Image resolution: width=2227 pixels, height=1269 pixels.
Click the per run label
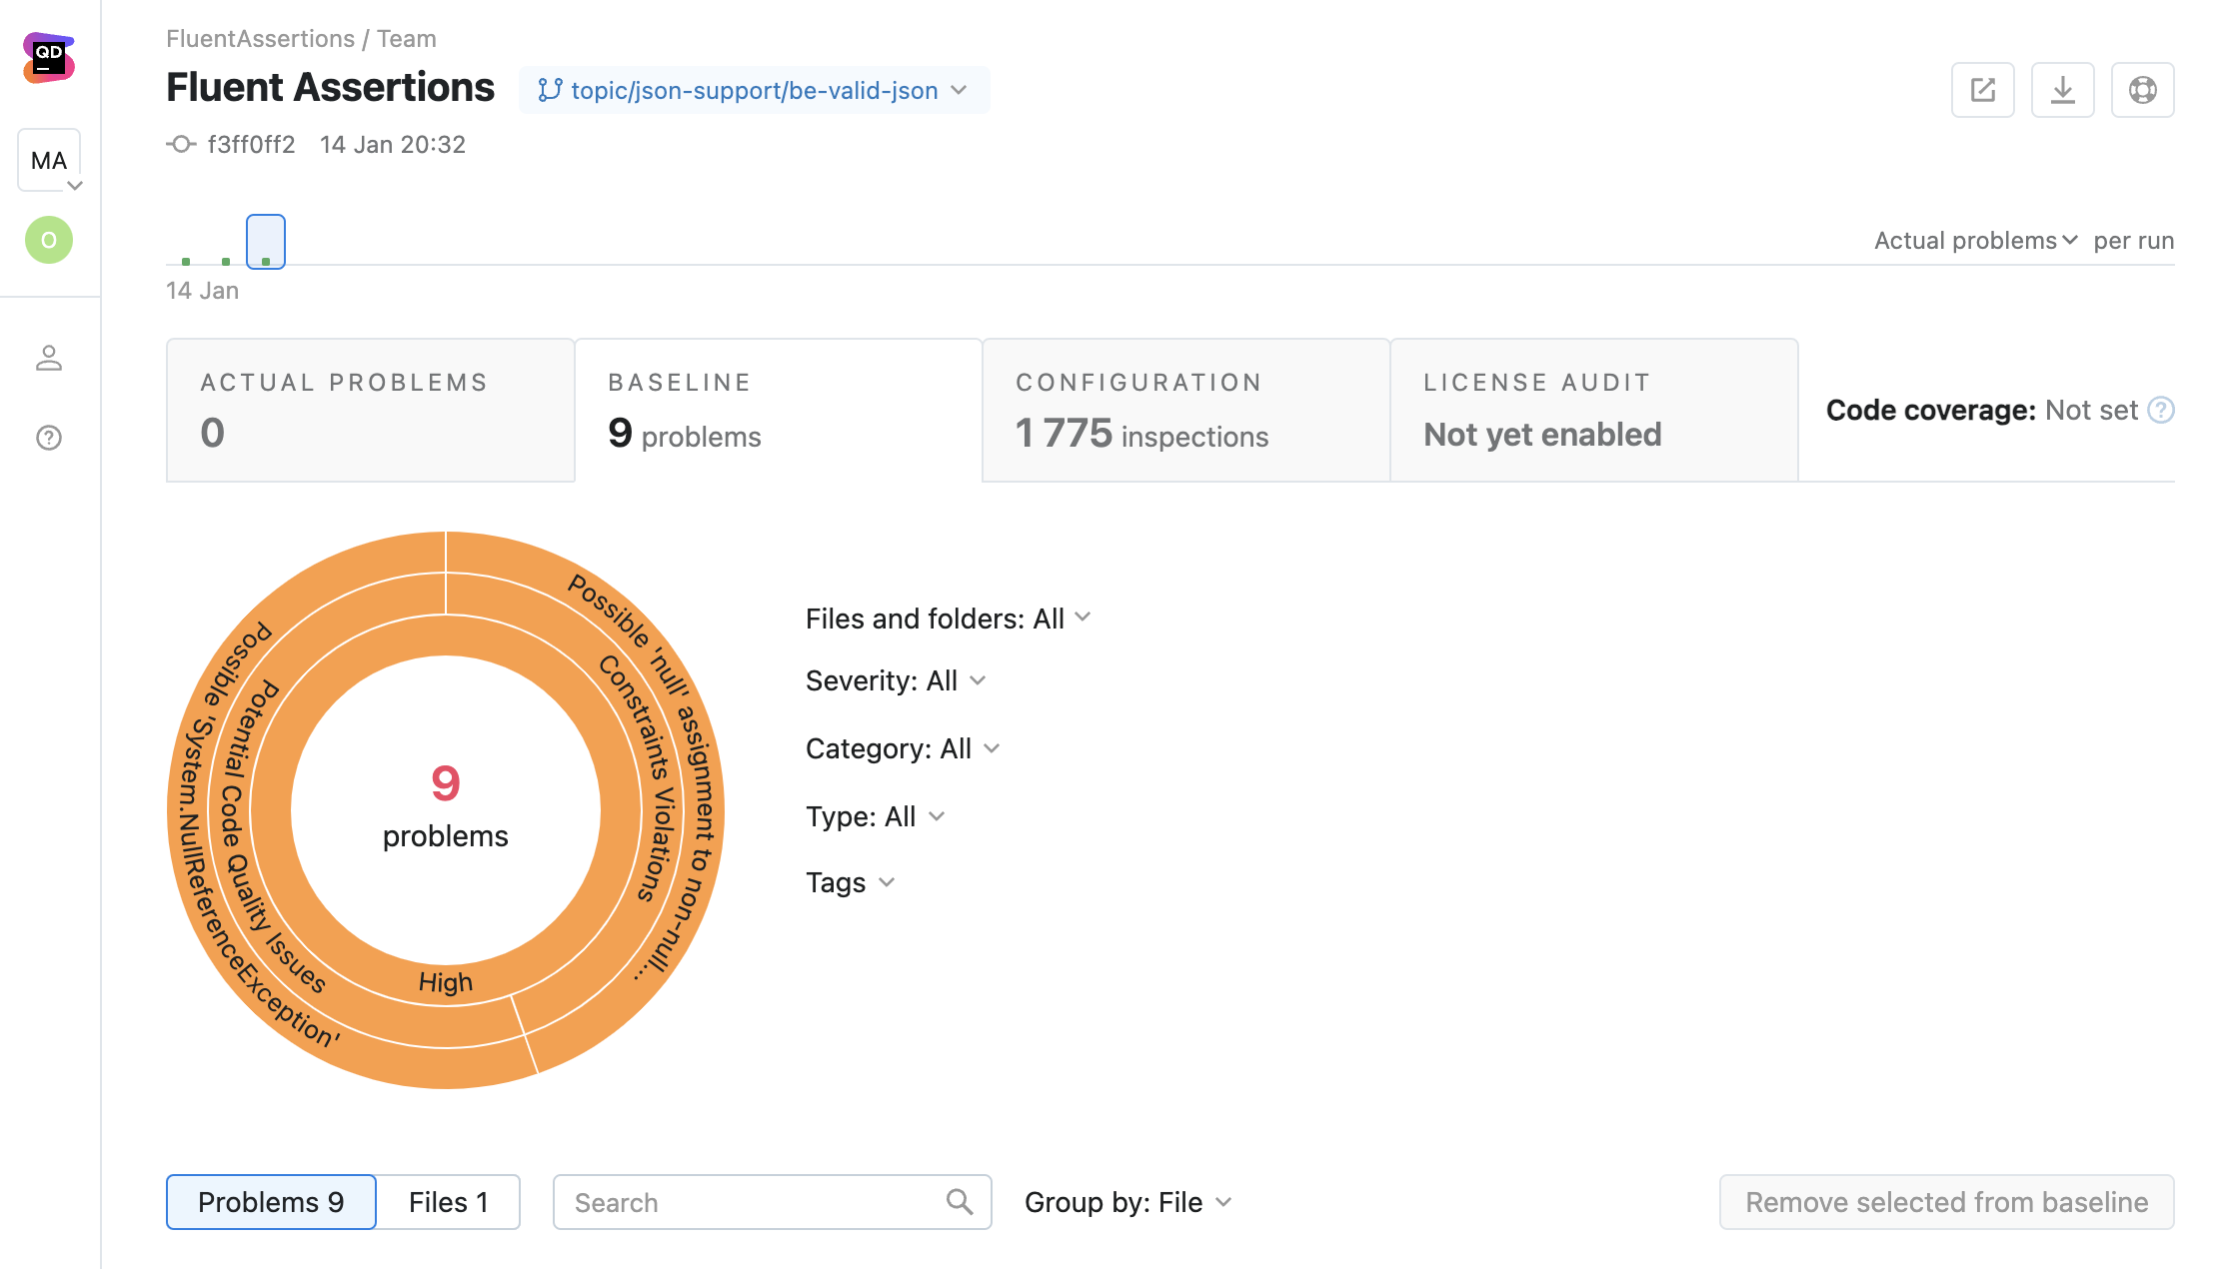point(2134,241)
